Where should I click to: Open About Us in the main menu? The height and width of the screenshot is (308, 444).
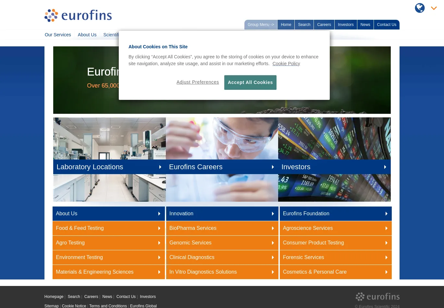[x=87, y=35]
